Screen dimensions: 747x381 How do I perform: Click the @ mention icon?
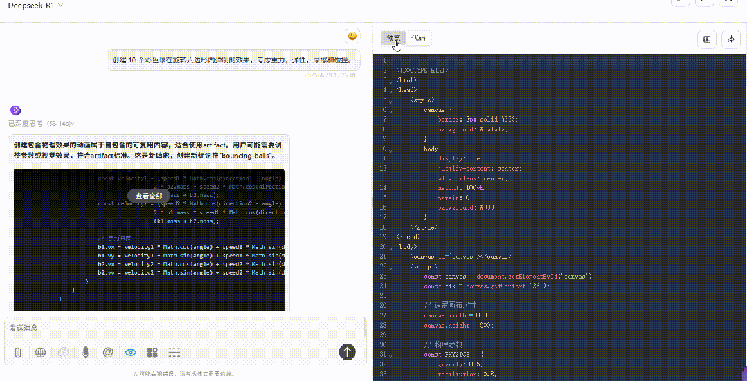coord(108,352)
